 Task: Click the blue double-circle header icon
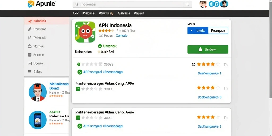(214, 4)
